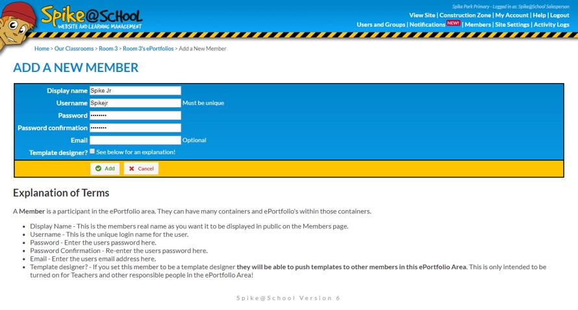Click into the Display name field
578x310 pixels.
pyautogui.click(x=135, y=91)
